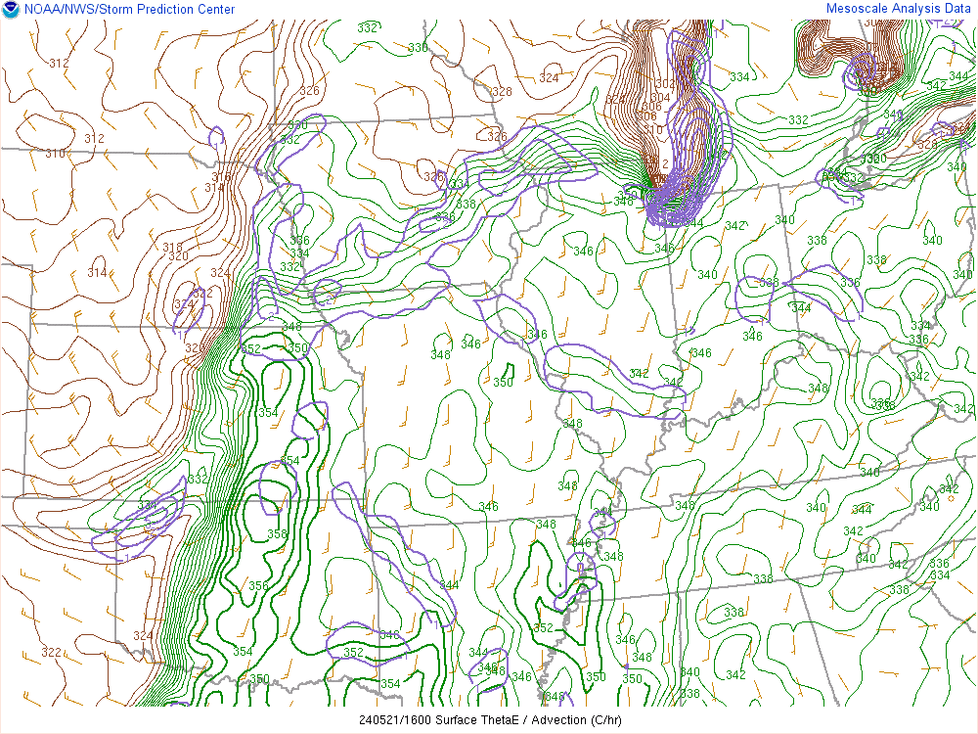
Task: Click the green 332 label at top center
Action: click(367, 28)
